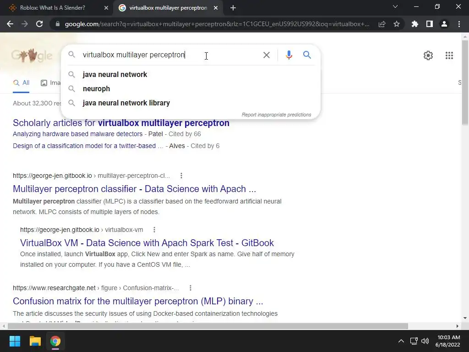Open Analyzing hardware based malware detectors
The width and height of the screenshot is (469, 352).
(x=78, y=134)
